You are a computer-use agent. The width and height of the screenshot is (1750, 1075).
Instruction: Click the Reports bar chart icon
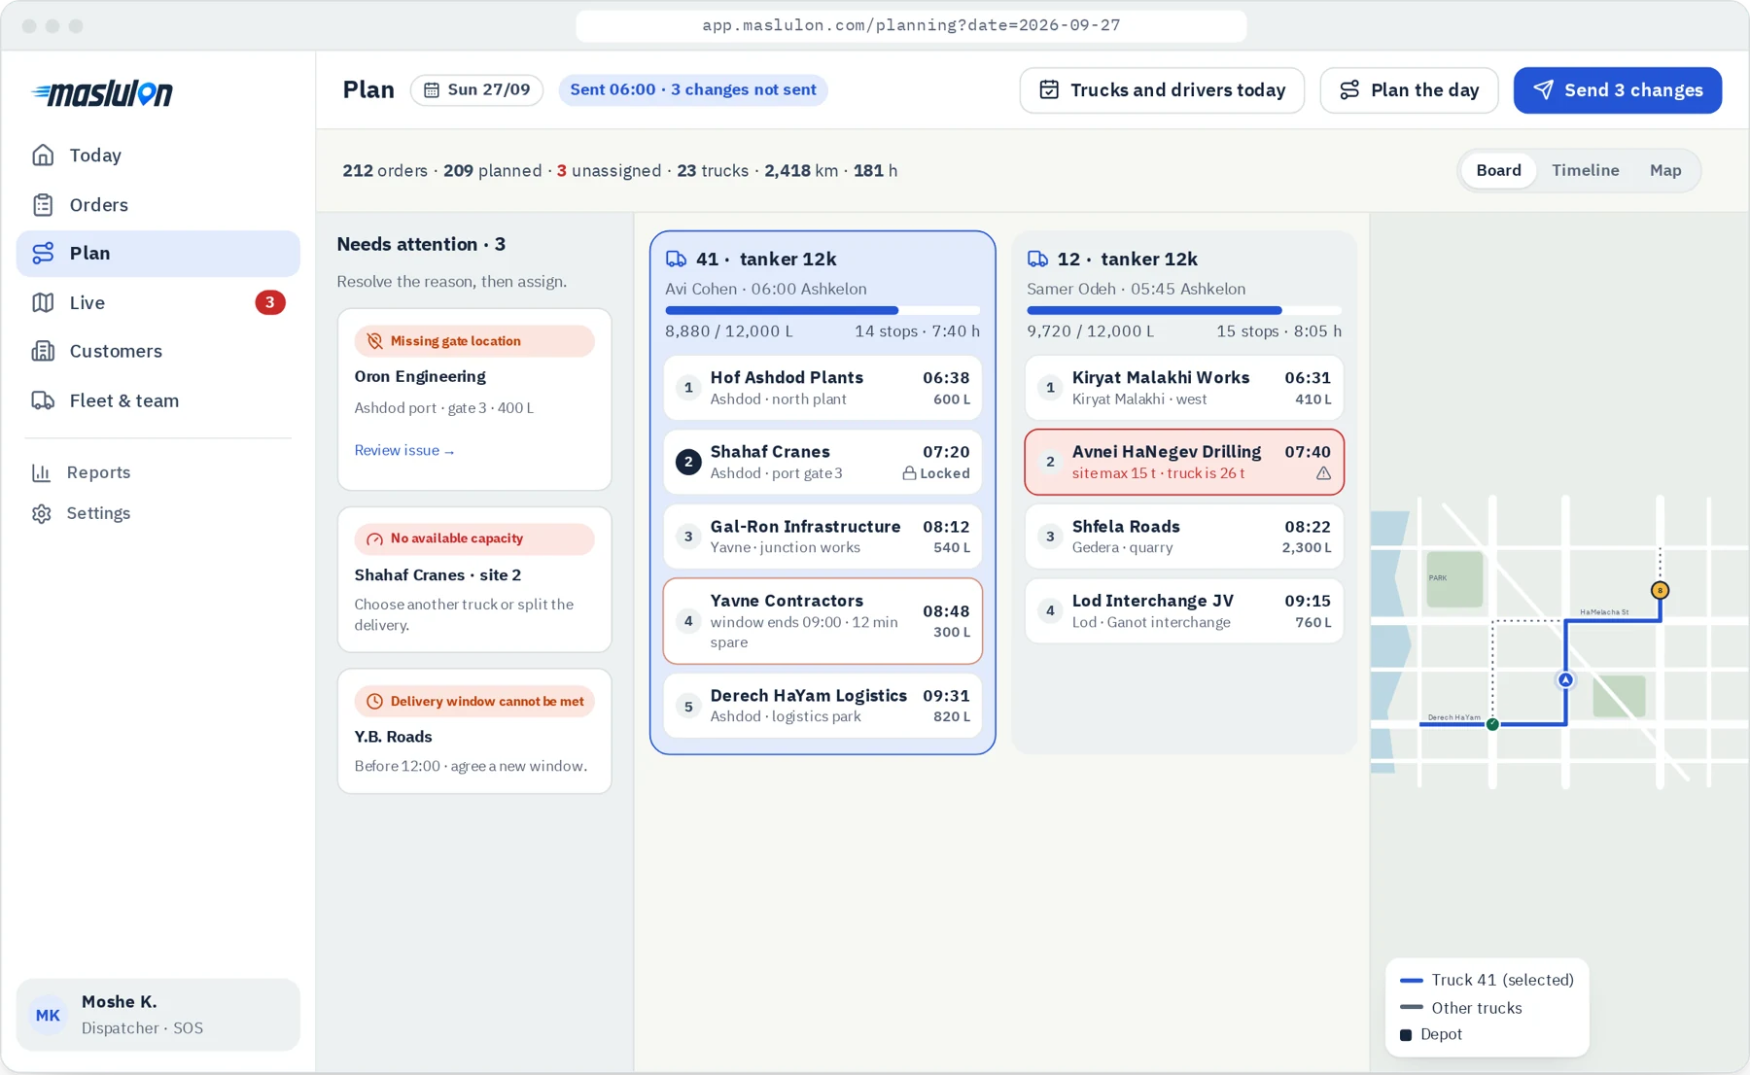coord(41,472)
